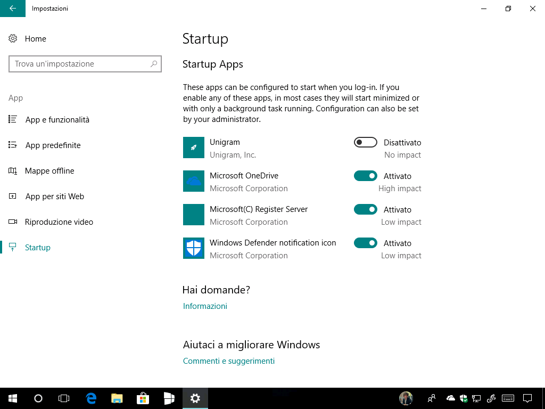Click the Microsoft OneDrive cloud tile icon
The width and height of the screenshot is (545, 409).
(194, 181)
